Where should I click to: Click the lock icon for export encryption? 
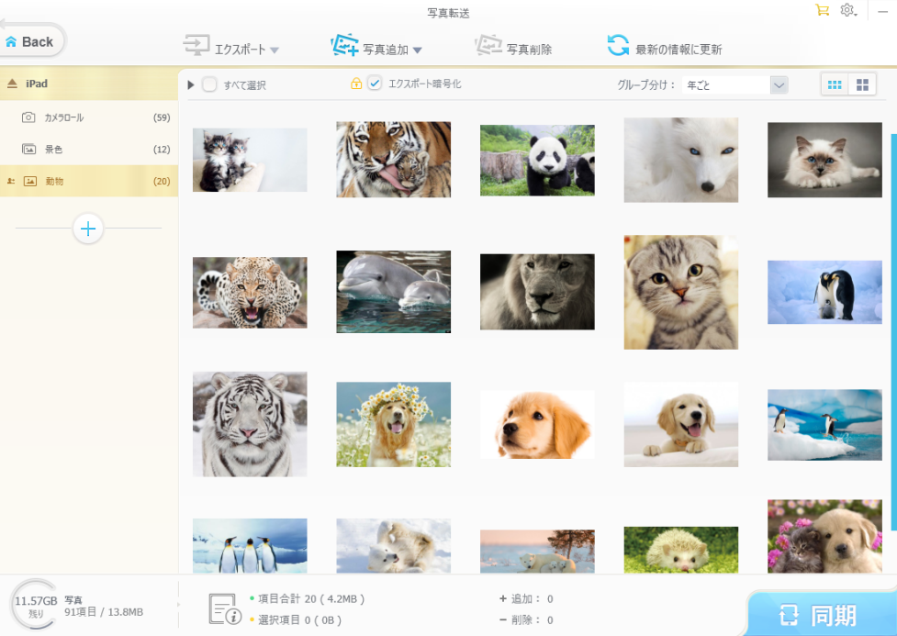(356, 84)
